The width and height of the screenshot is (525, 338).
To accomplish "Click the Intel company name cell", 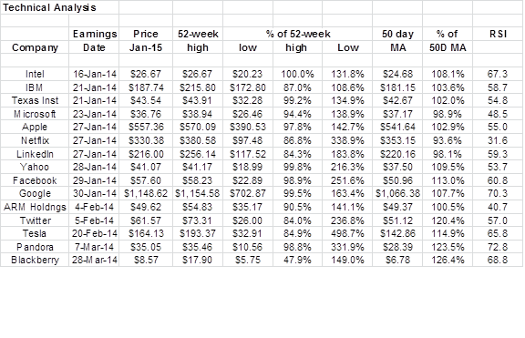I will [35, 74].
